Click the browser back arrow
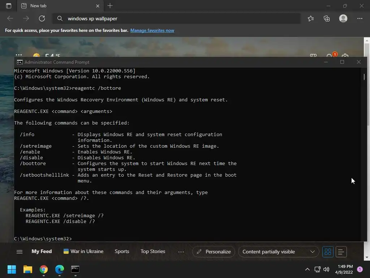370x278 pixels. point(10,18)
